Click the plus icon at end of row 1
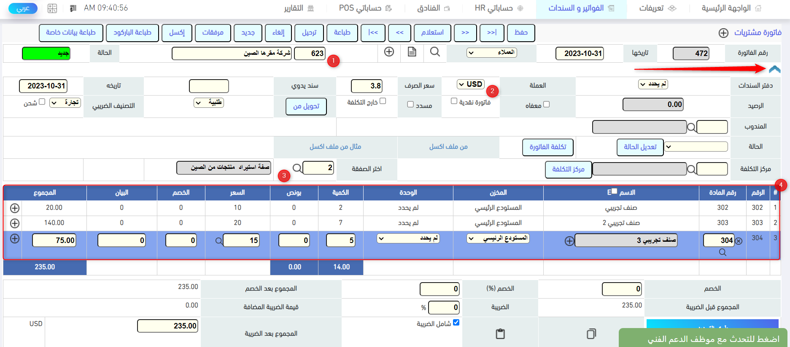Viewport: 790px width, 347px height. [15, 208]
